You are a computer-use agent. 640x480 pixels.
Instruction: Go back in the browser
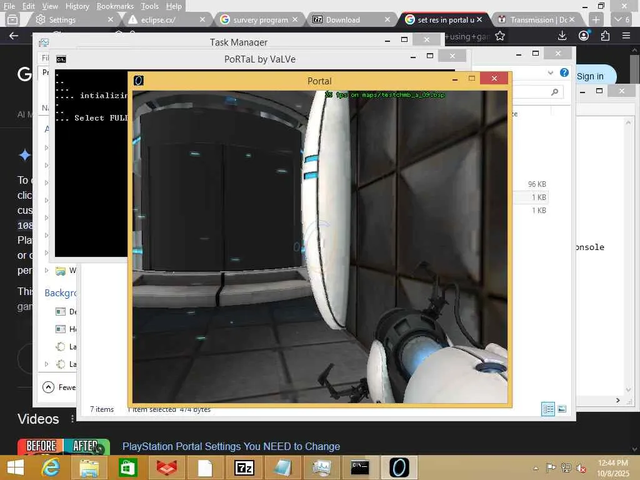coord(14,36)
